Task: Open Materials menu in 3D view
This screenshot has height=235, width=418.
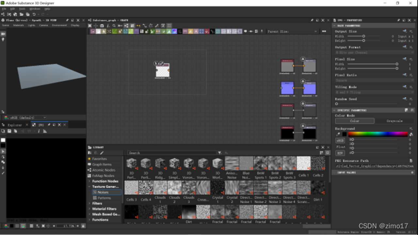Action: coord(18,25)
